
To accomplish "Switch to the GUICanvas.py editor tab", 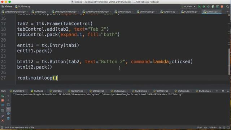I will tap(124, 12).
